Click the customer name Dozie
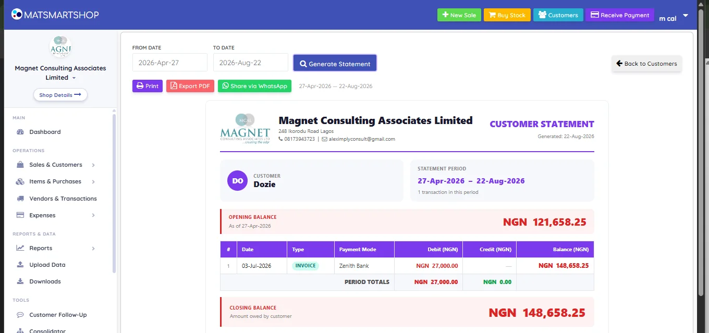The image size is (709, 333). pos(264,184)
